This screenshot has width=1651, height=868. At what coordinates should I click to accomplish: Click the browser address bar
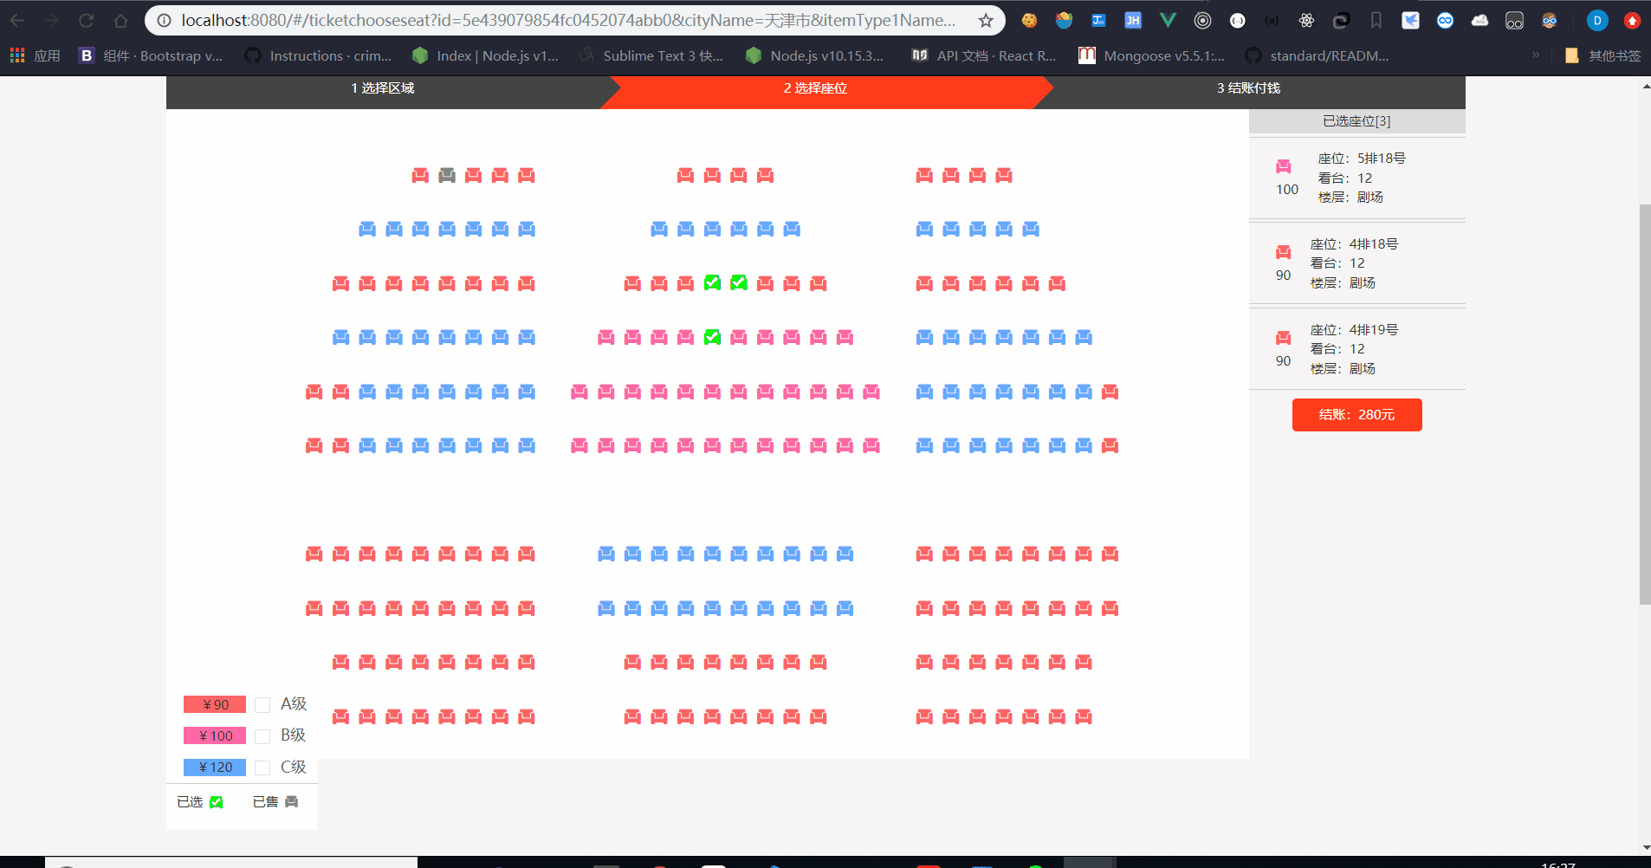point(520,19)
